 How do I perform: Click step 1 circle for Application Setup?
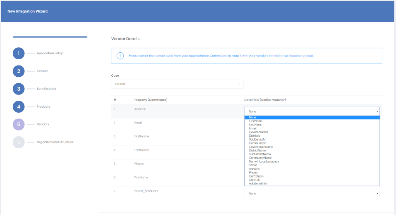pos(19,53)
